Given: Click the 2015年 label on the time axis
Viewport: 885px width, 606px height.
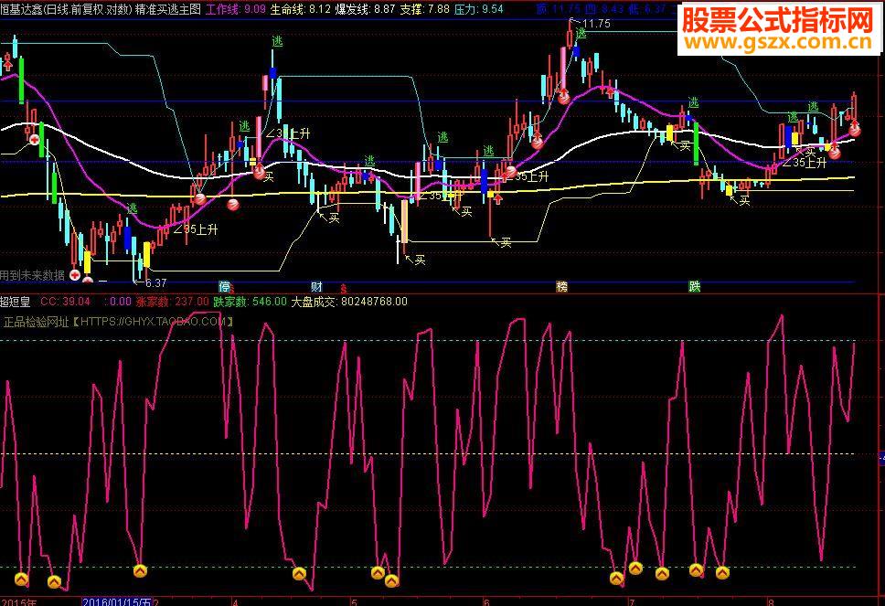Looking at the screenshot, I should coord(18,602).
